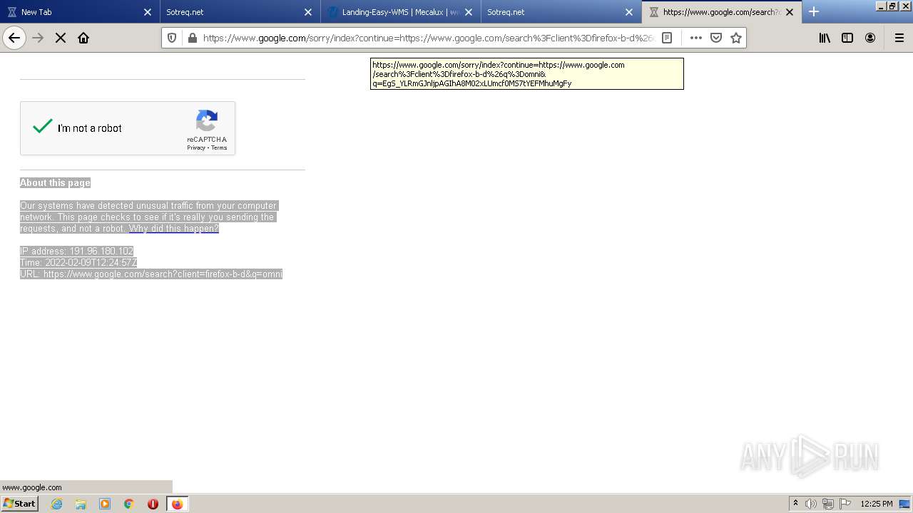Launch Chrome from taskbar
Image resolution: width=913 pixels, height=513 pixels.
click(x=129, y=504)
